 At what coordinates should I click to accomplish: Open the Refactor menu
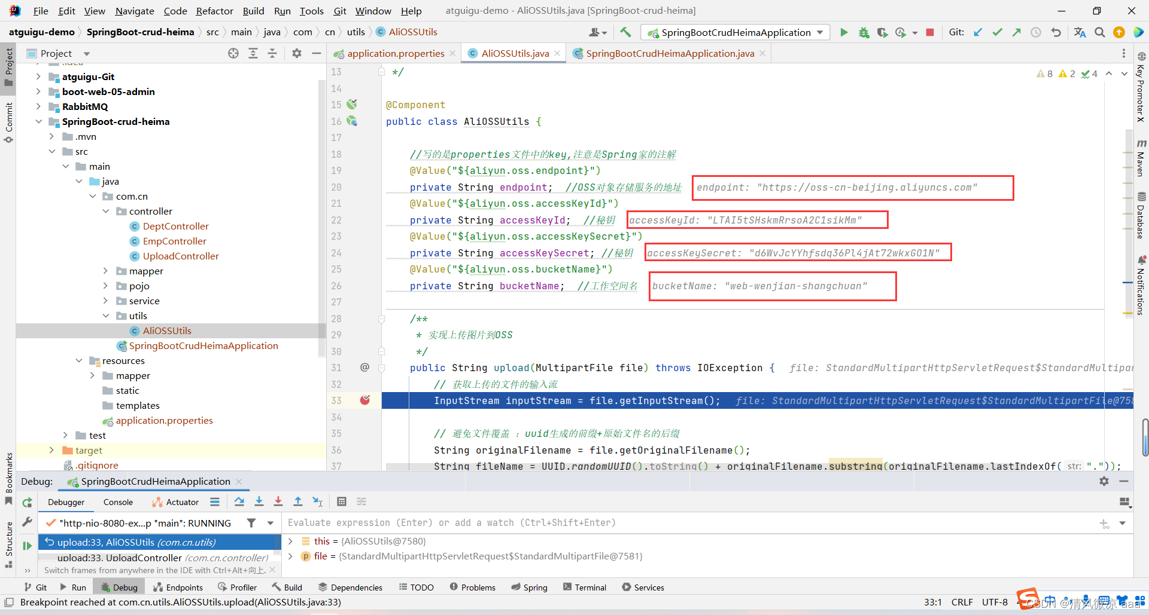tap(214, 11)
